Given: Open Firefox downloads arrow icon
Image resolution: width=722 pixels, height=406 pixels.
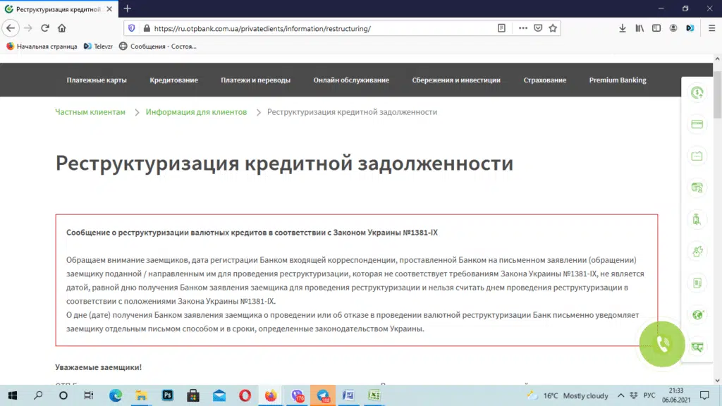Looking at the screenshot, I should 623,28.
